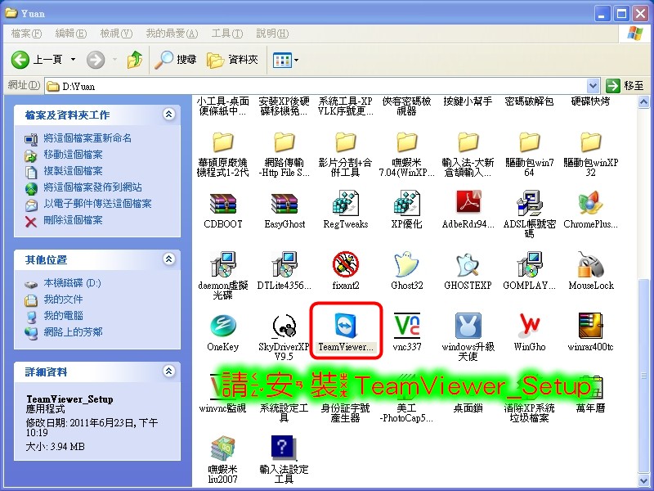
Task: Click 複製這個檔案 link
Action: tap(73, 171)
